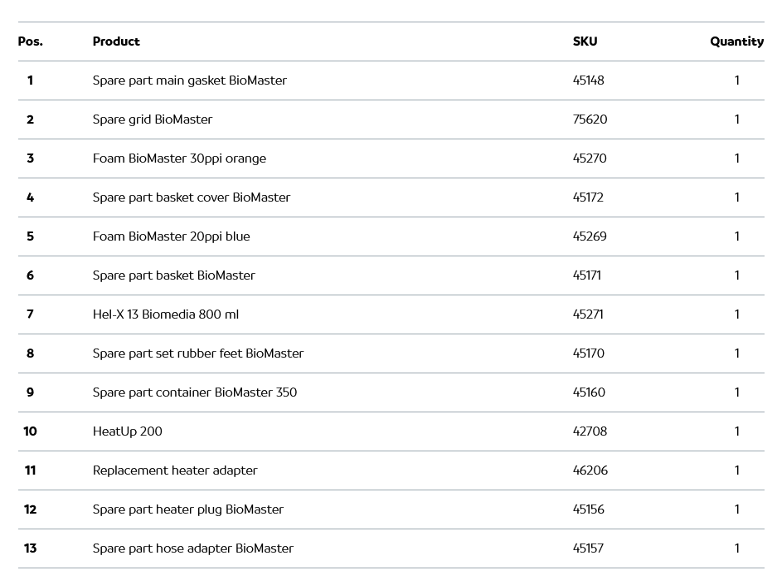Click the Quantity column header
The height and width of the screenshot is (580, 777).
[x=736, y=41]
